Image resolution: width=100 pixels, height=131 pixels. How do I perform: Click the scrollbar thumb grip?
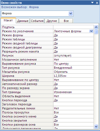click(96, 32)
